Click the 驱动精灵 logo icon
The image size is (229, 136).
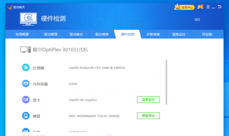pos(10,7)
